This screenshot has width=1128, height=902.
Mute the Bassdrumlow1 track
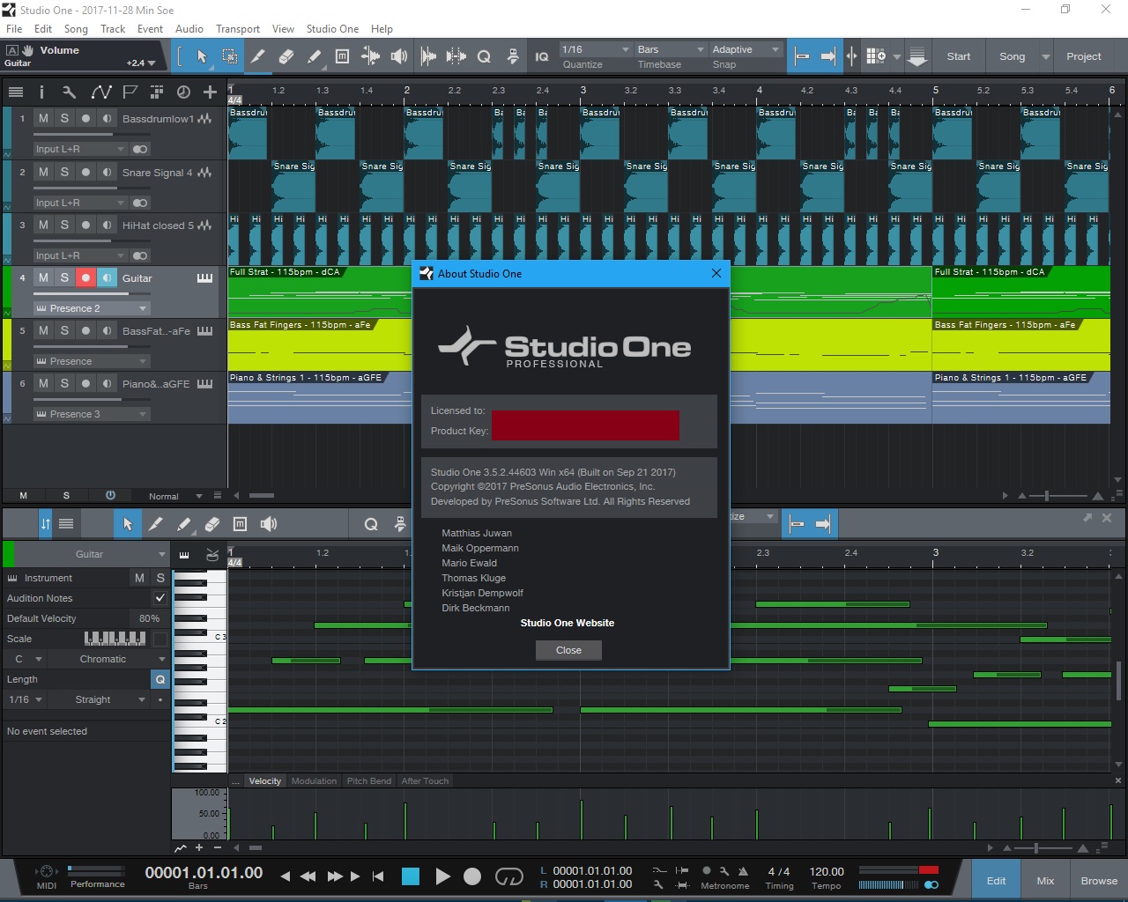pyautogui.click(x=43, y=118)
